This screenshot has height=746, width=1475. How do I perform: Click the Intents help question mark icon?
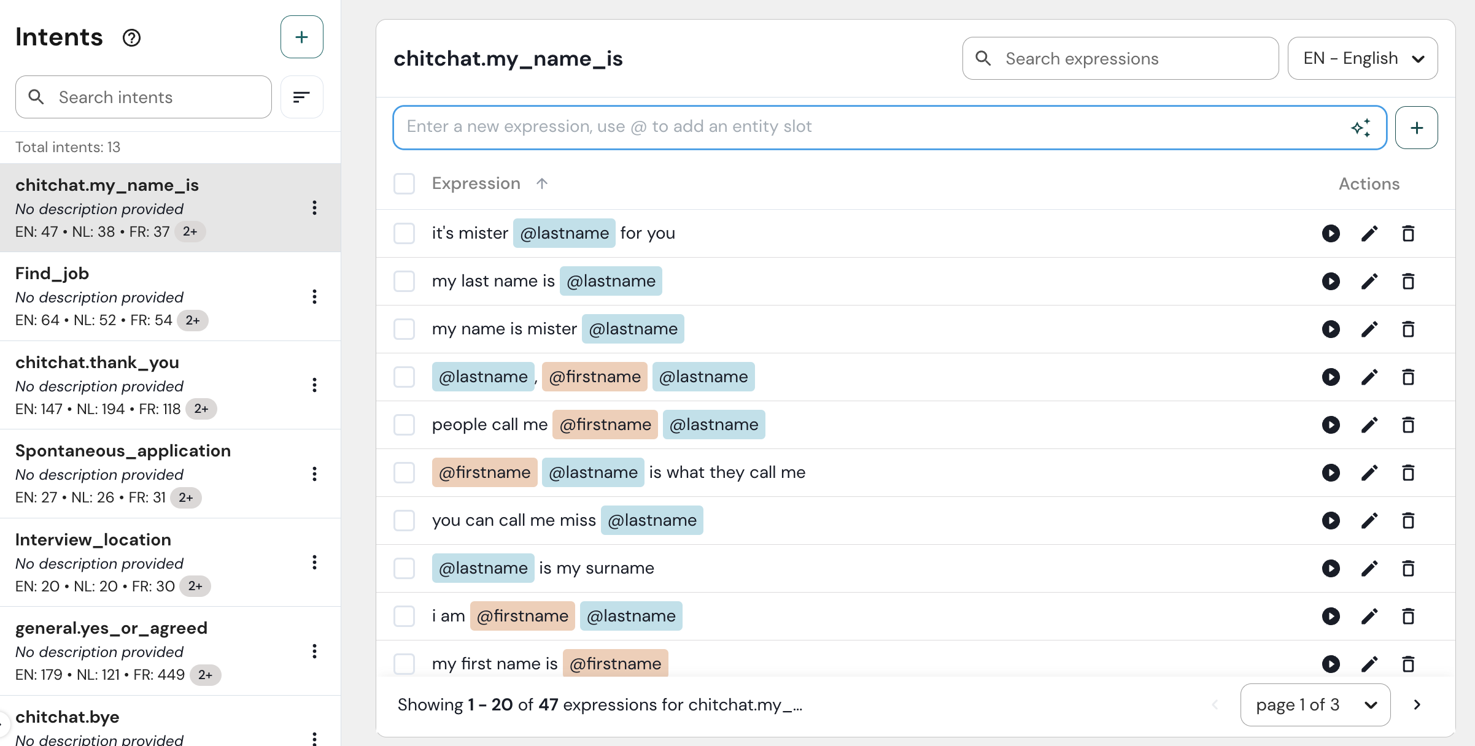tap(131, 38)
